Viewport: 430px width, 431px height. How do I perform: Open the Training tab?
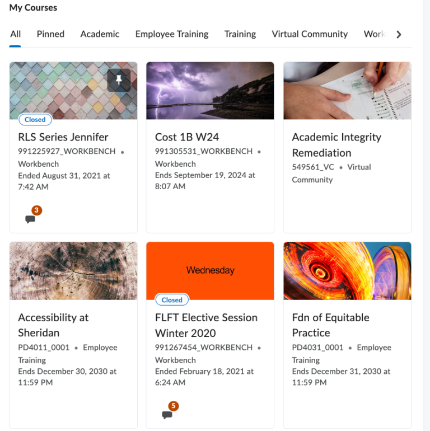[240, 34]
